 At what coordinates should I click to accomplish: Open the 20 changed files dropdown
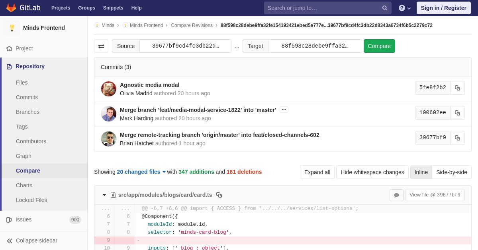click(x=141, y=172)
